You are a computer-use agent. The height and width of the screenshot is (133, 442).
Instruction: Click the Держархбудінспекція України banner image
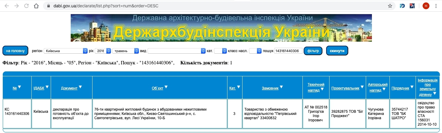tap(221, 28)
